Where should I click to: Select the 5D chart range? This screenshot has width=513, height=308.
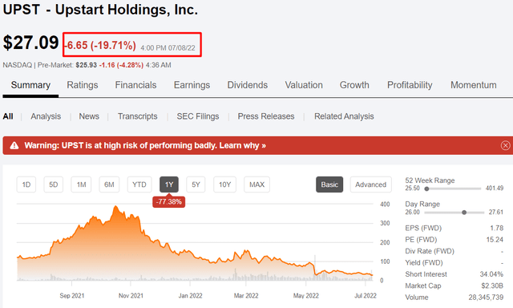click(x=54, y=184)
